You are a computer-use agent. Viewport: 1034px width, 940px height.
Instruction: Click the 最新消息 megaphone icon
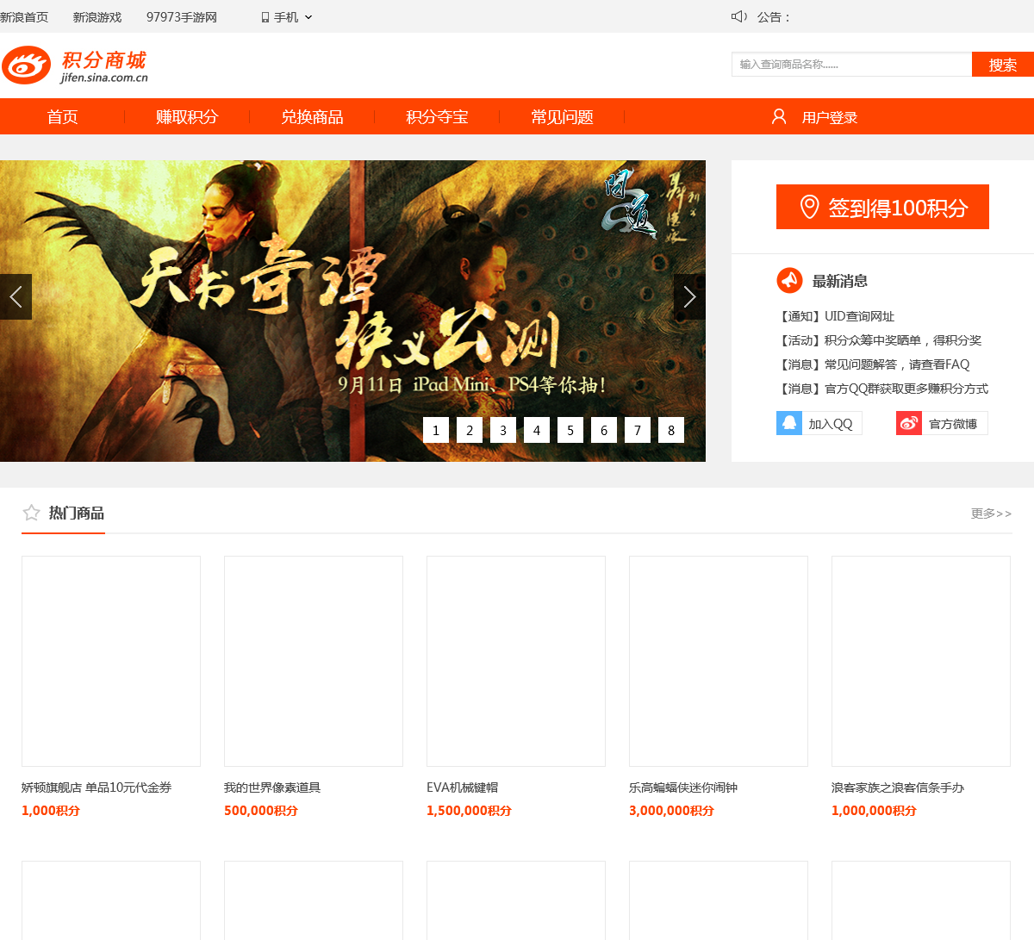[x=789, y=280]
